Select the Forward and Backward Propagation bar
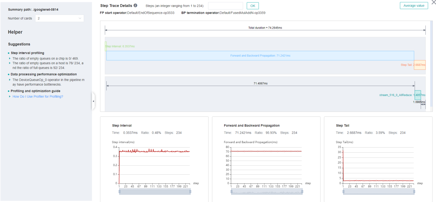The height and width of the screenshot is (202, 436). click(260, 56)
